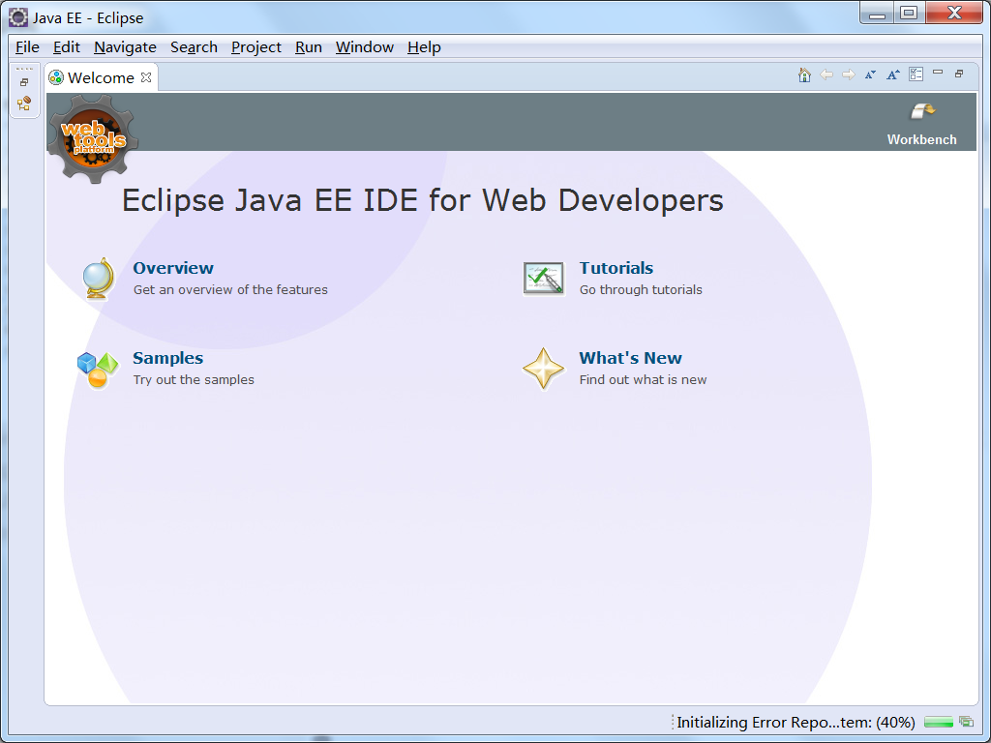This screenshot has width=991, height=743.
Task: Open the Overview section
Action: point(173,268)
